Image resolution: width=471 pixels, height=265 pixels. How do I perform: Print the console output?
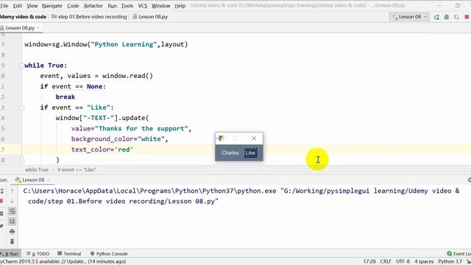(12, 231)
